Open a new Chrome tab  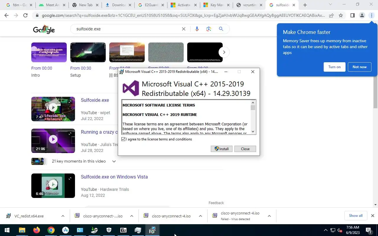305,5
